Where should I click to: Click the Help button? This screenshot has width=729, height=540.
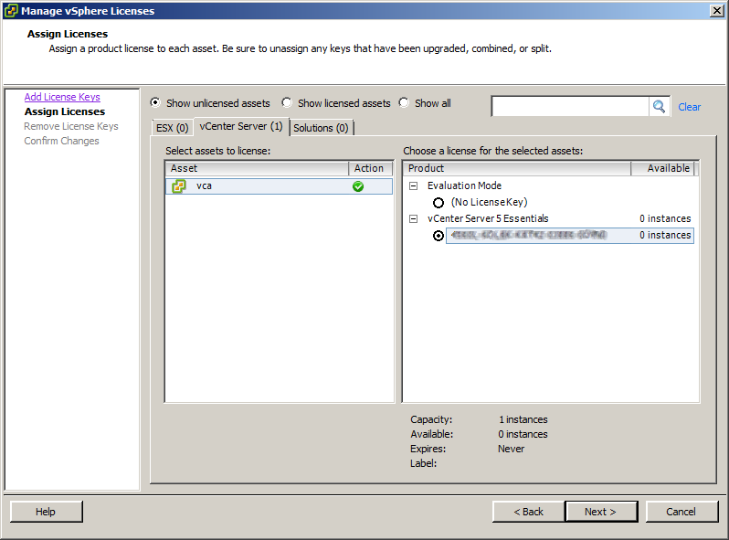[x=46, y=512]
